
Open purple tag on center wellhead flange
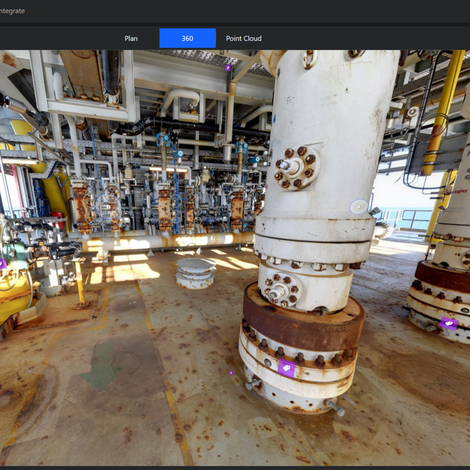coord(286,368)
